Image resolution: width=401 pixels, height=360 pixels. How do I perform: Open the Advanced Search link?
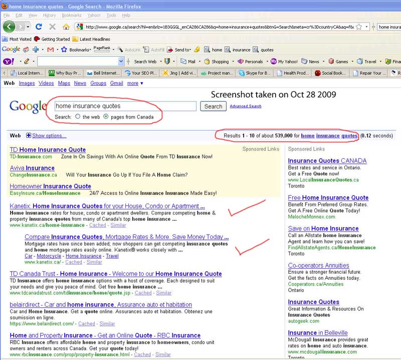click(246, 106)
